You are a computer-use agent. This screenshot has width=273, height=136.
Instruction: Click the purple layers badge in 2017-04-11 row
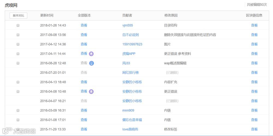[91, 54]
